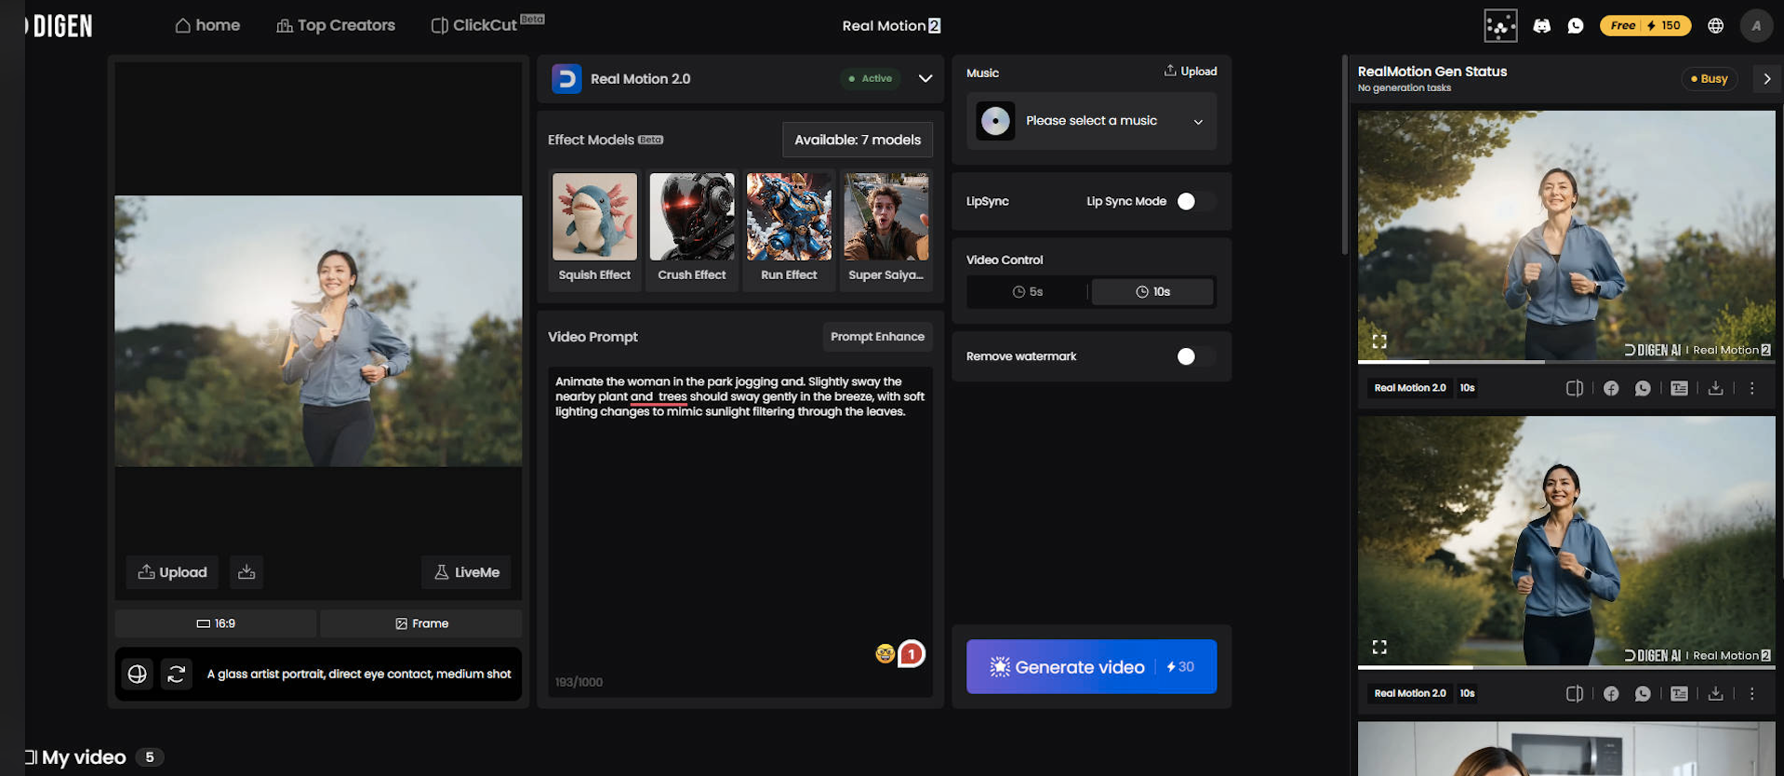Screen dimensions: 1784x776
Task: Share second result video on Facebook
Action: 1611,693
